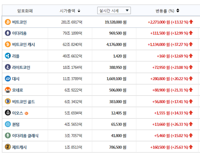The width and height of the screenshot is (200, 154).
Task: Click the Litecoin logo icon
Action: point(8,67)
